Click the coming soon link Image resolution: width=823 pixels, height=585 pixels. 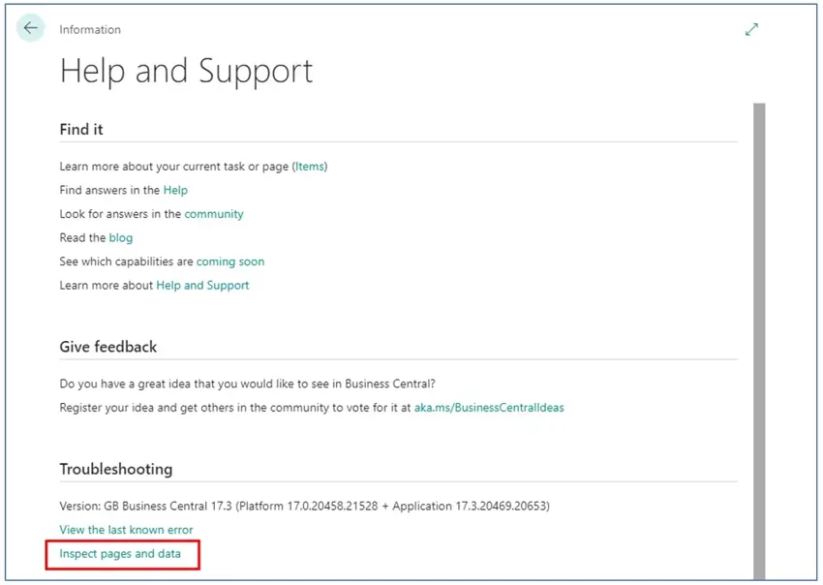pos(230,262)
